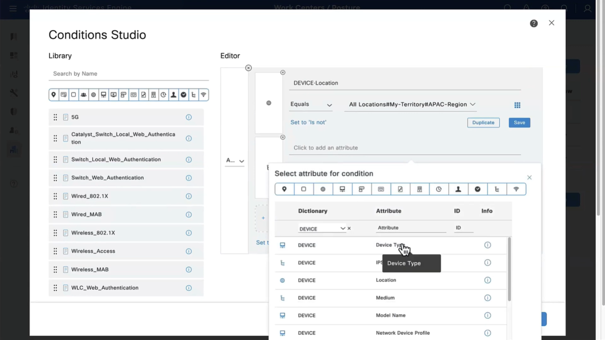Filter Library by user group icon
Screen dimensions: 605x340
(x=83, y=95)
